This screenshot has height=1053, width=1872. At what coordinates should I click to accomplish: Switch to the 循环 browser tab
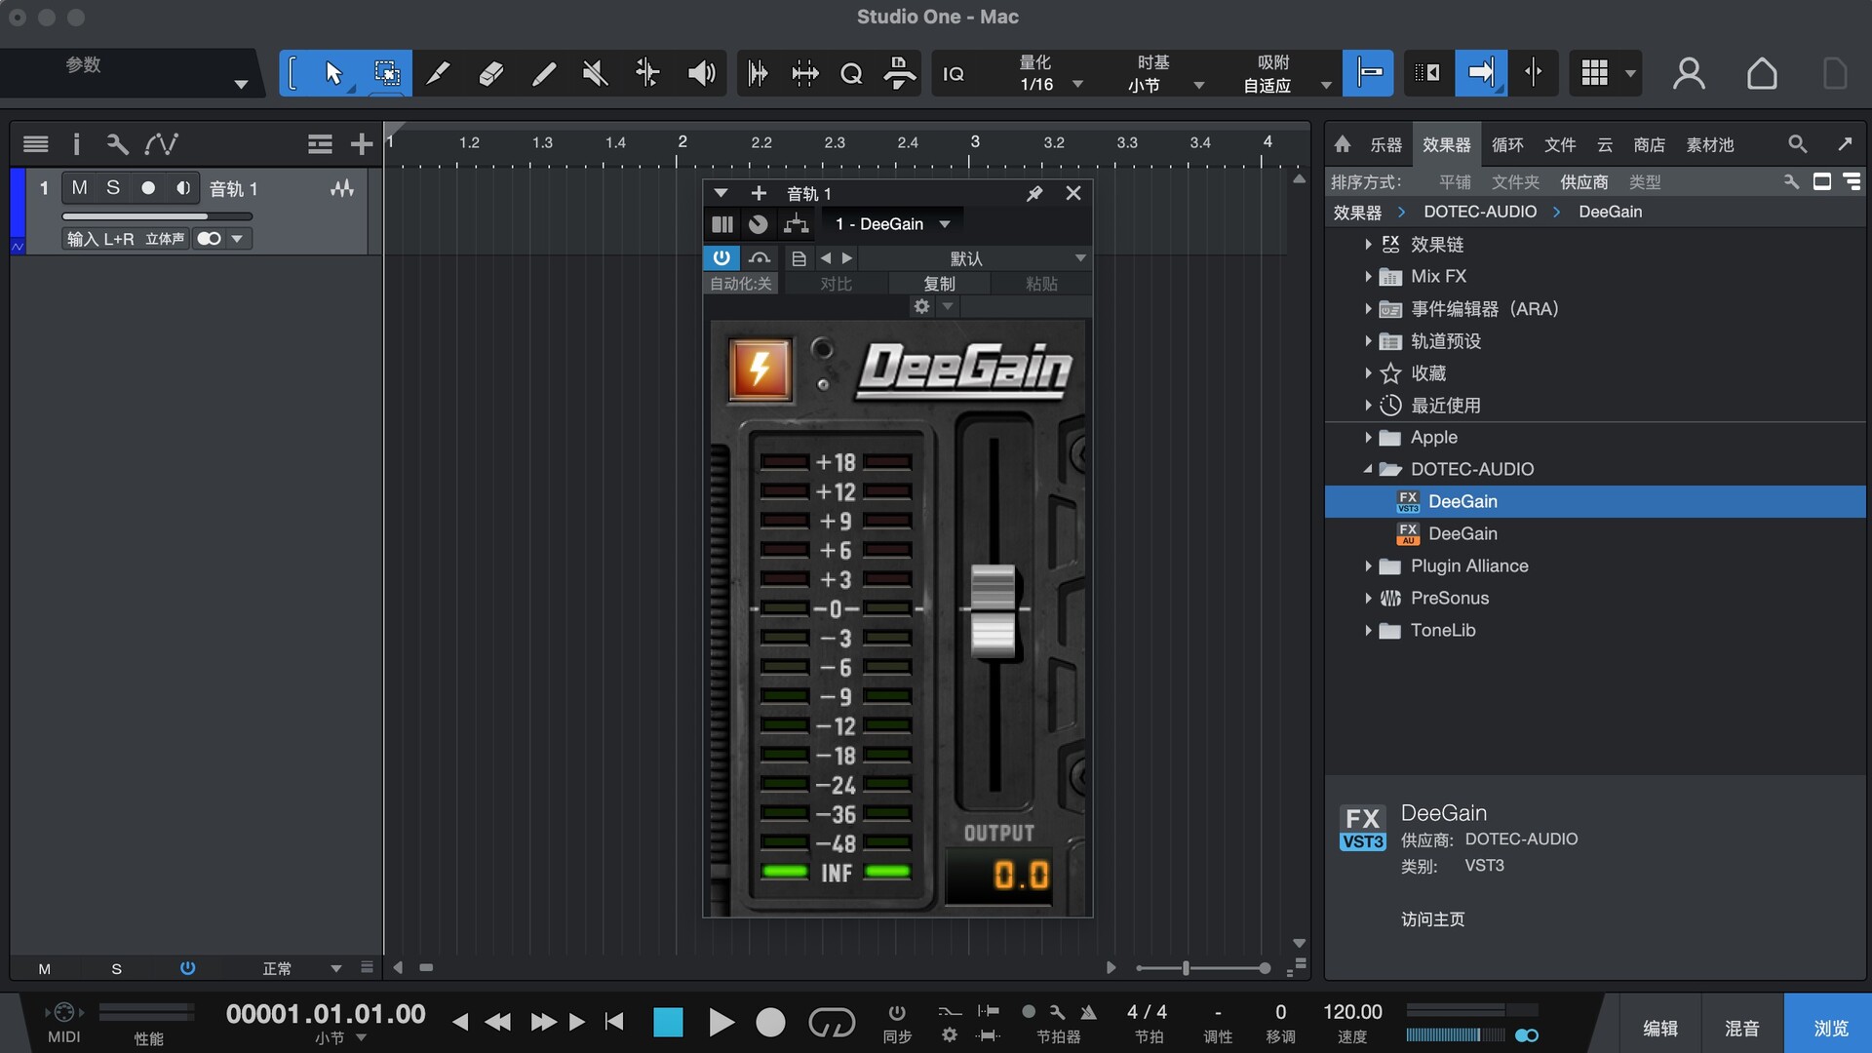tap(1507, 144)
